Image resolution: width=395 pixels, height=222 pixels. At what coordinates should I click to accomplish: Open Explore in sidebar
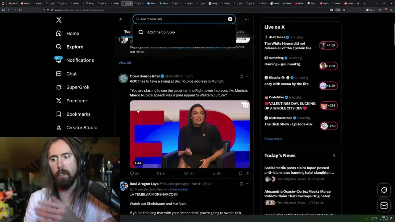[69, 47]
